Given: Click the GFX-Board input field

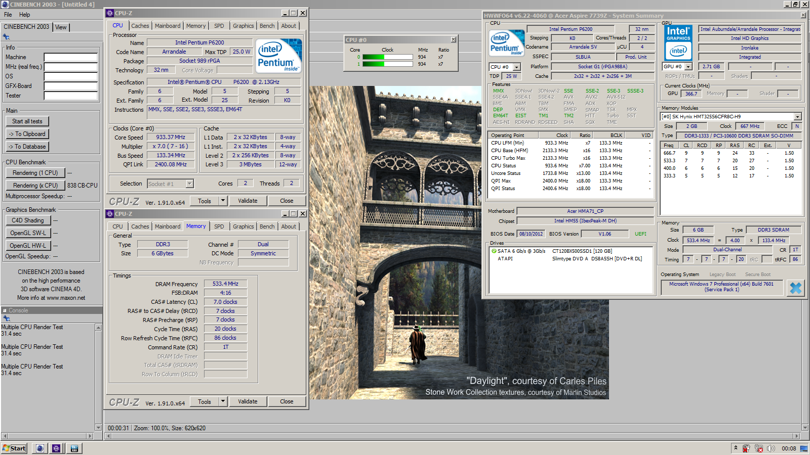Looking at the screenshot, I should [70, 86].
